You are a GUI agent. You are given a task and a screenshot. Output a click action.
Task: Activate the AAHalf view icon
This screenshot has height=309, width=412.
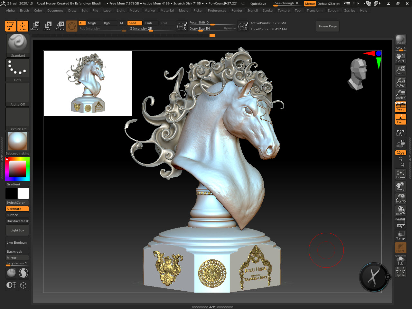[x=400, y=95]
